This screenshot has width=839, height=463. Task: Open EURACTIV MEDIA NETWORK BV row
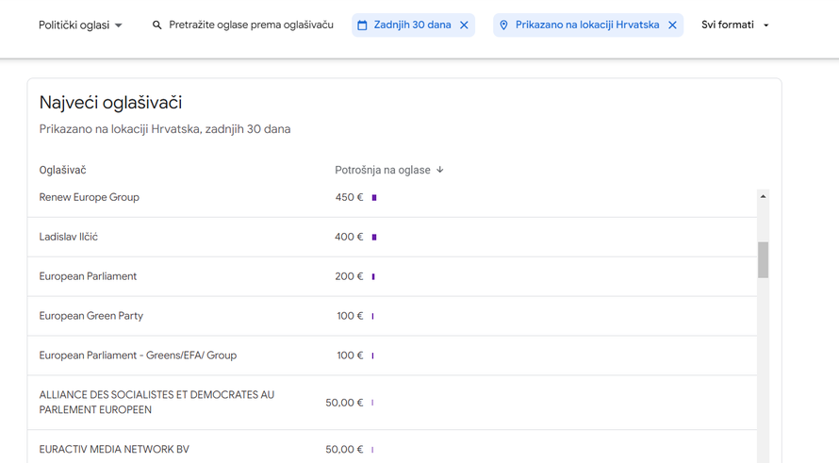point(114,449)
